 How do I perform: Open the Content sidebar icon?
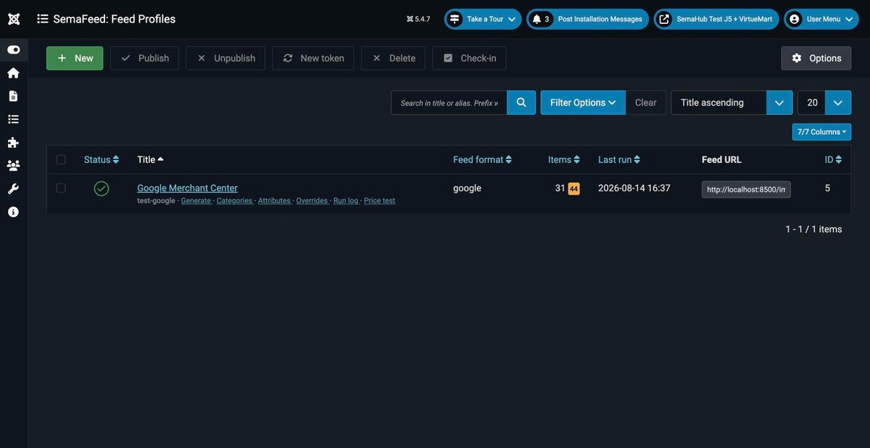coord(13,96)
